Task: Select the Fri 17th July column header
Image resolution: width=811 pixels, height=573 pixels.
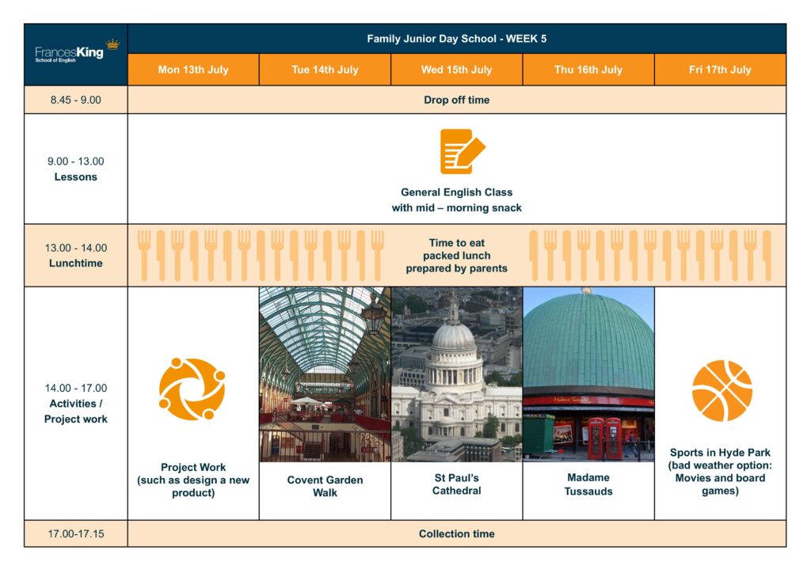Action: tap(720, 70)
